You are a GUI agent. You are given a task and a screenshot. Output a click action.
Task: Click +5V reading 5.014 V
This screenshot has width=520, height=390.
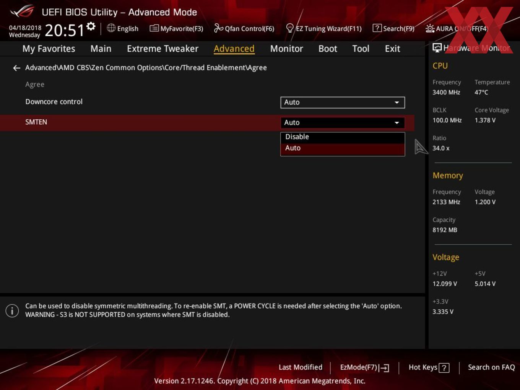pos(485,284)
